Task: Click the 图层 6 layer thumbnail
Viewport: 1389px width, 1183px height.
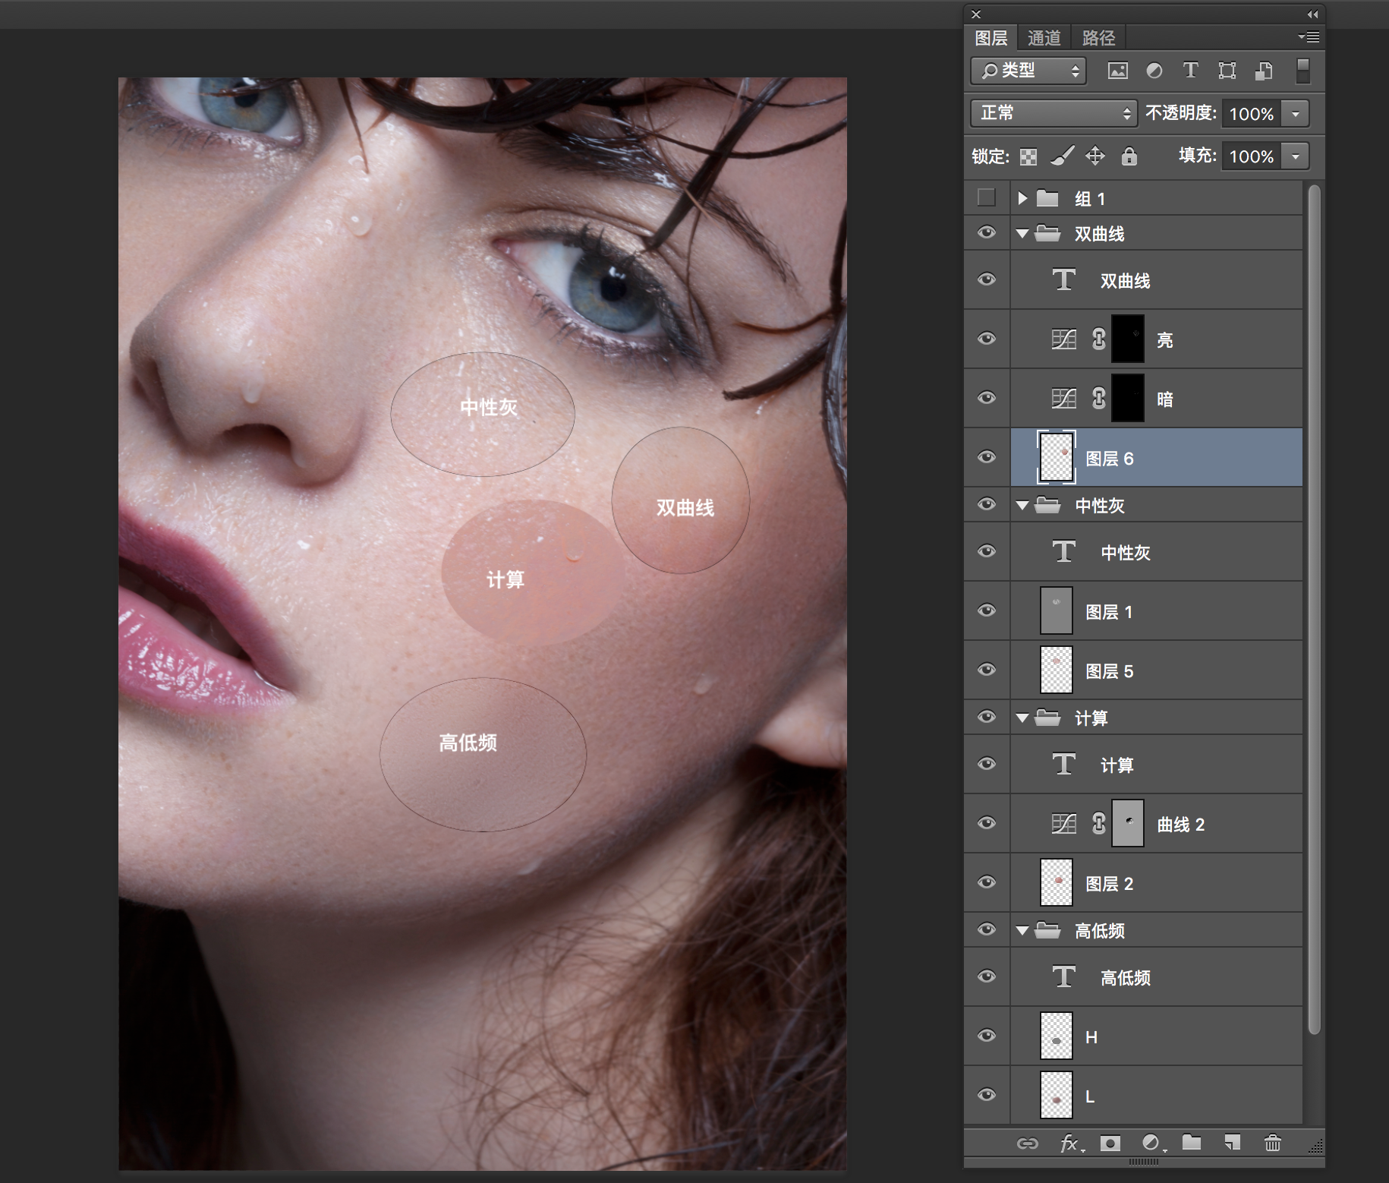Action: [x=1057, y=457]
